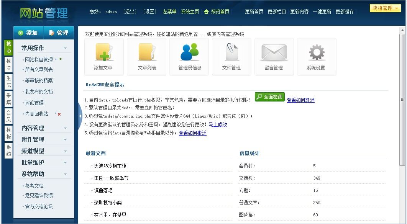Click the green 全面检测 button
Screen dimensions: 407x224
click(269, 97)
